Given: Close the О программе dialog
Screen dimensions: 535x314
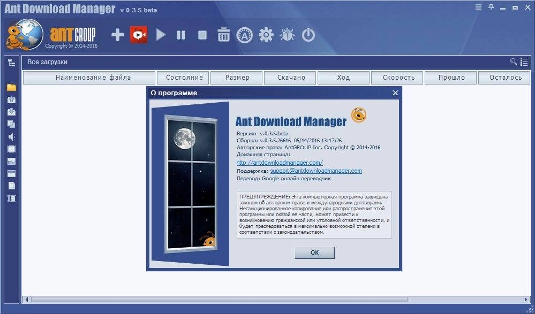Looking at the screenshot, I should (395, 93).
